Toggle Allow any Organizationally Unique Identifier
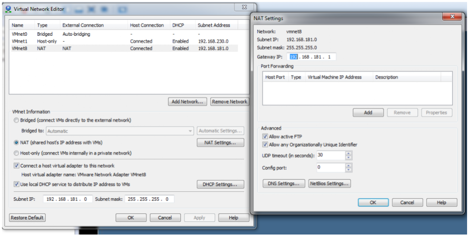This screenshot has height=236, width=471. click(x=265, y=145)
